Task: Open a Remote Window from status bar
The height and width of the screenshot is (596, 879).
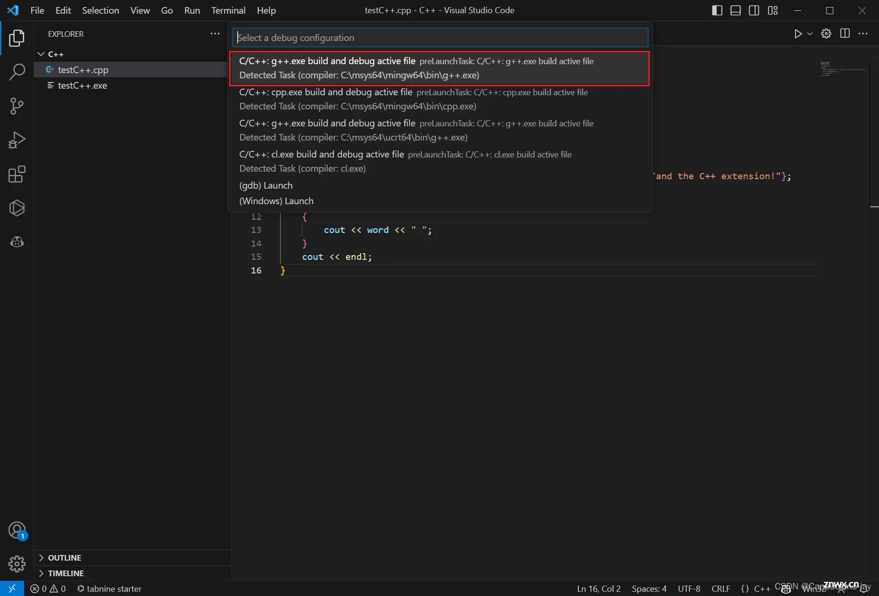Action: (12, 588)
